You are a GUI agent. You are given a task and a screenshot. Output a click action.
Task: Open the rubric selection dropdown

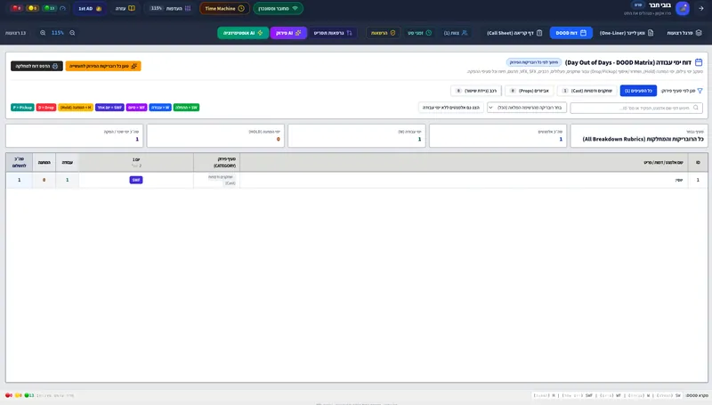pos(527,108)
